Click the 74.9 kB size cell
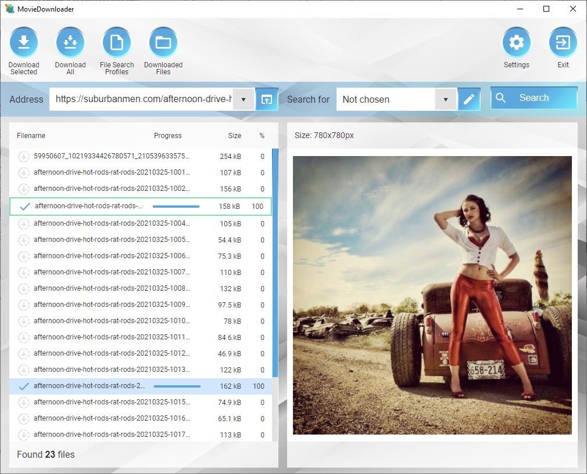Image resolution: width=587 pixels, height=474 pixels. click(x=230, y=403)
